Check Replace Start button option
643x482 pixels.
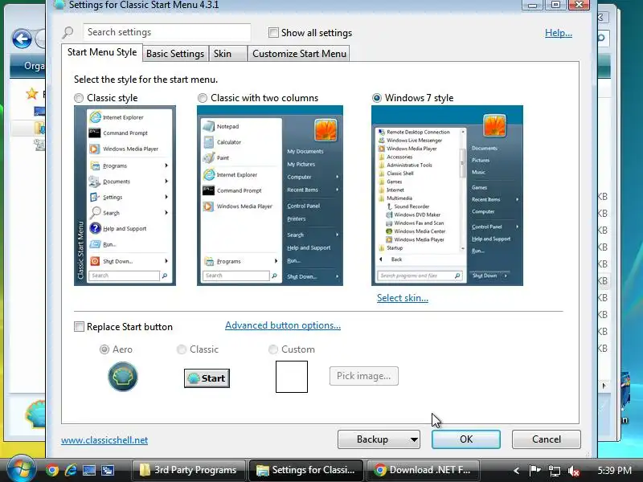tap(79, 327)
